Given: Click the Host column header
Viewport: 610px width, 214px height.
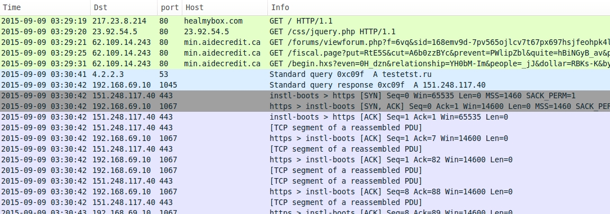Looking at the screenshot, I should 225,7.
